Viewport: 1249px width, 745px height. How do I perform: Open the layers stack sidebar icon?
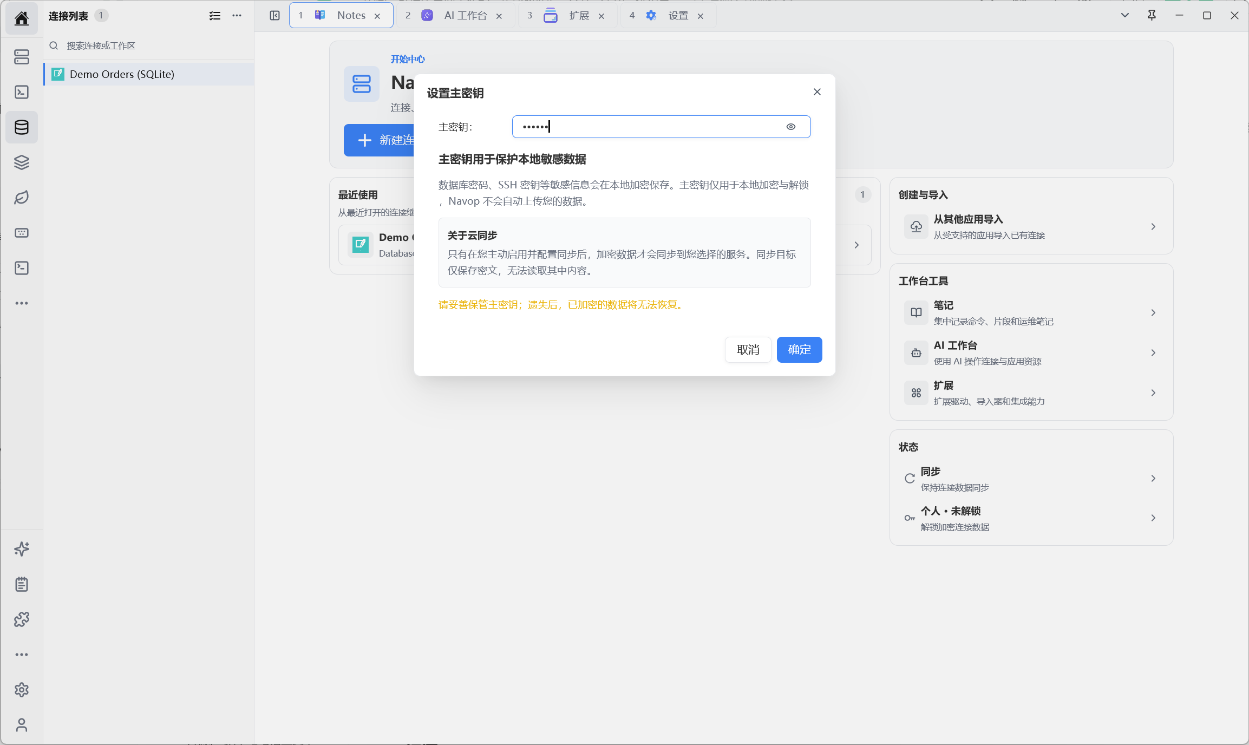coord(22,162)
